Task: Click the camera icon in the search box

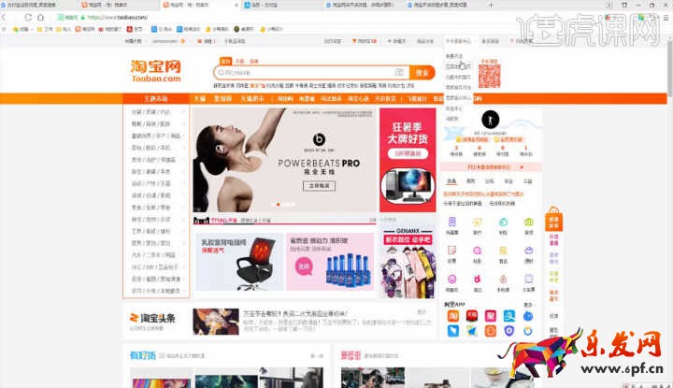Action: (x=399, y=72)
